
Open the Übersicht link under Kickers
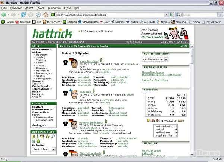(42, 55)
